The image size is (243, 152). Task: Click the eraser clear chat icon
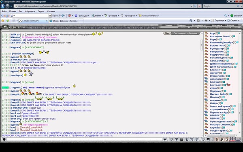(171, 139)
